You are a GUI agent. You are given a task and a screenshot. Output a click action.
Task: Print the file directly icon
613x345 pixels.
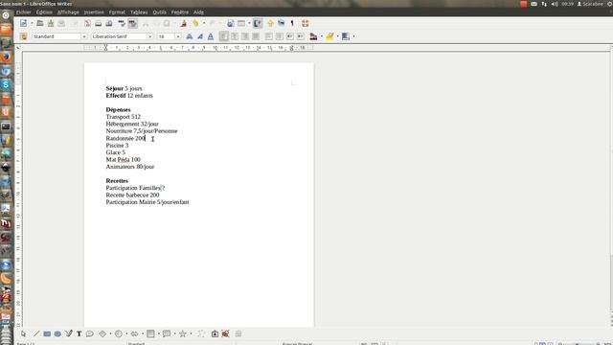[98, 23]
